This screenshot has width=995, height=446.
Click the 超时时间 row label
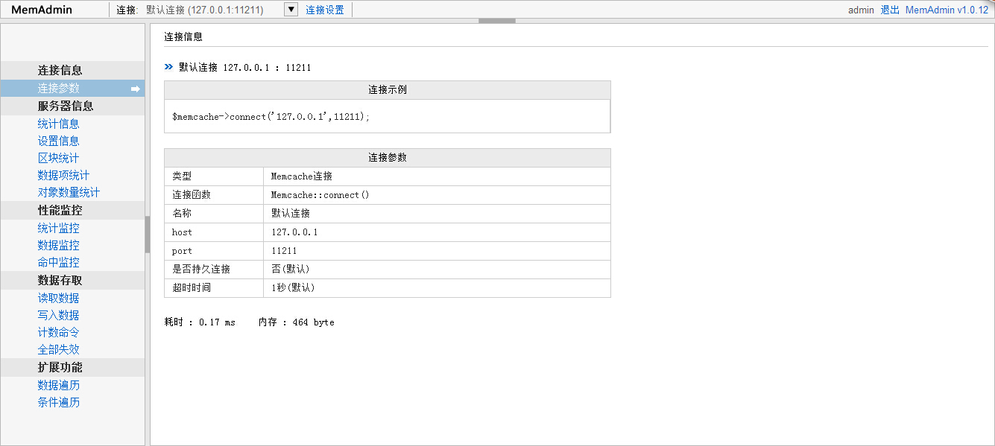[192, 288]
